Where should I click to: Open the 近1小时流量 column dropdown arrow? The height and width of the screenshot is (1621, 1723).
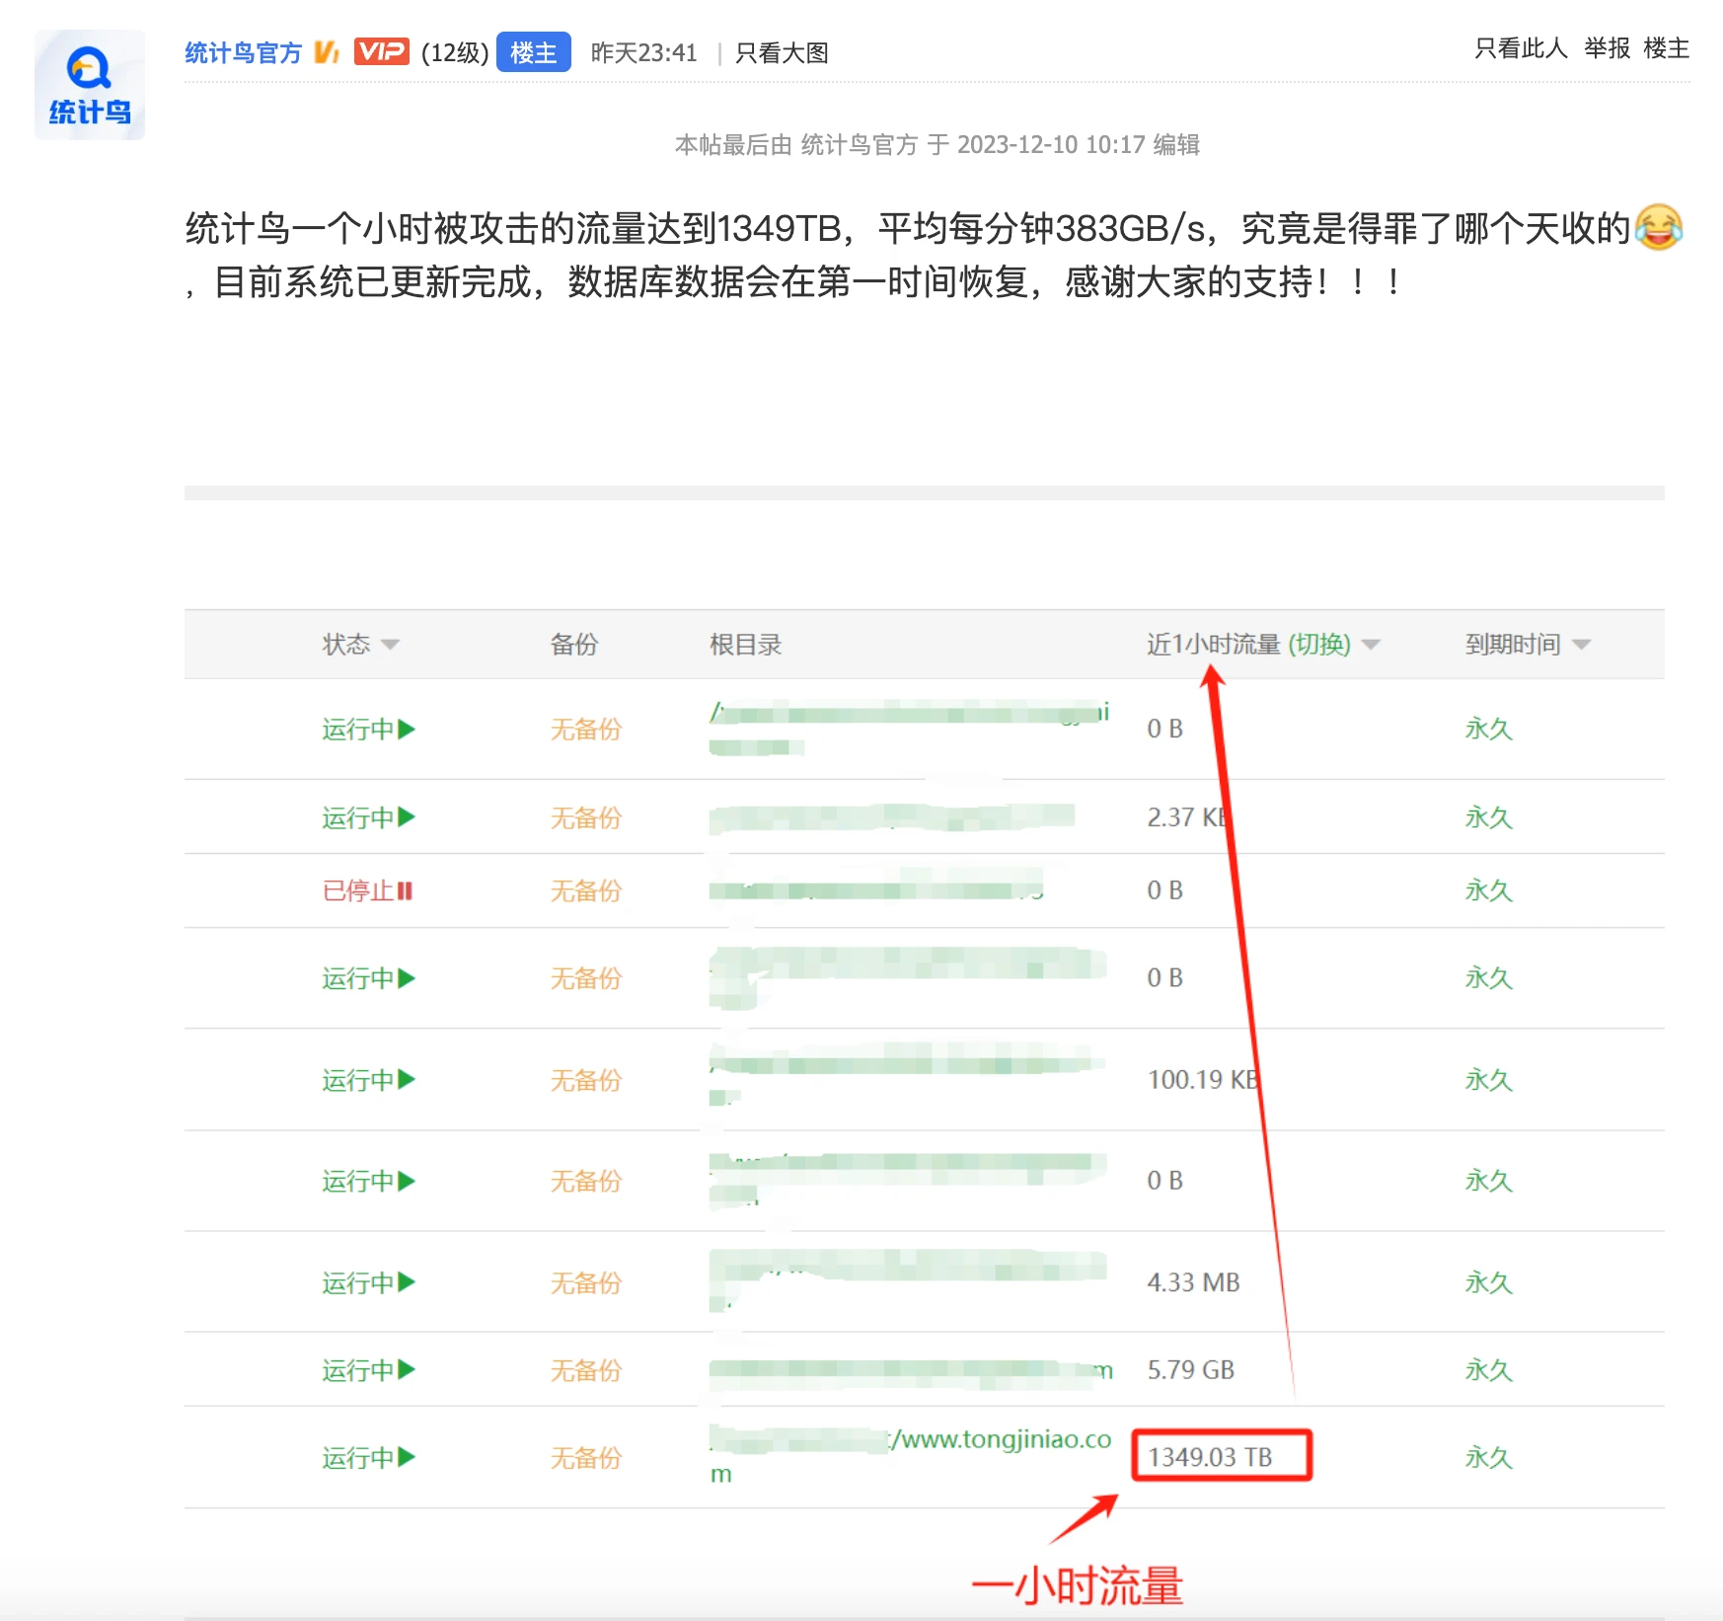1371,645
